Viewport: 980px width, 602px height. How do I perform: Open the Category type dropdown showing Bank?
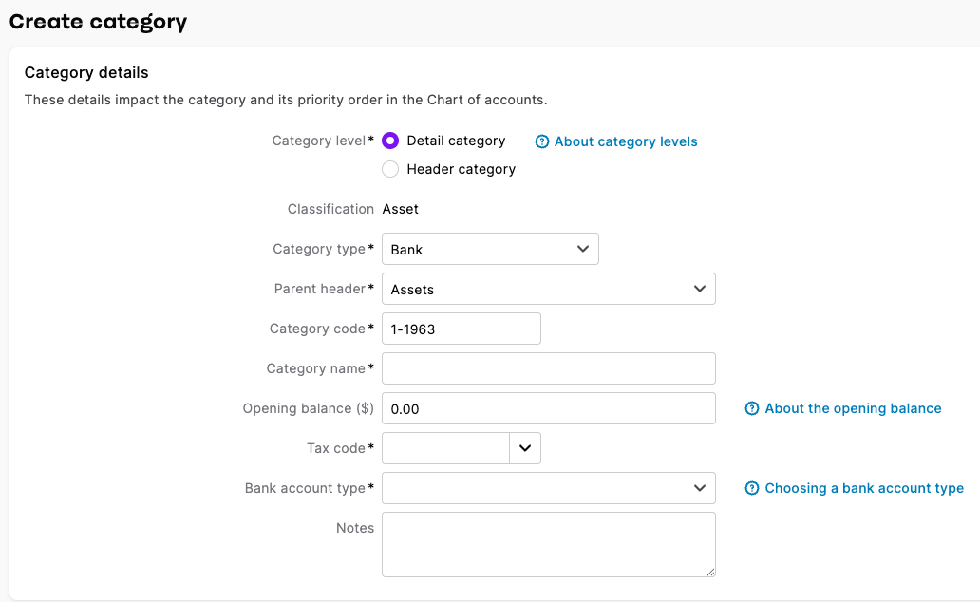[490, 249]
